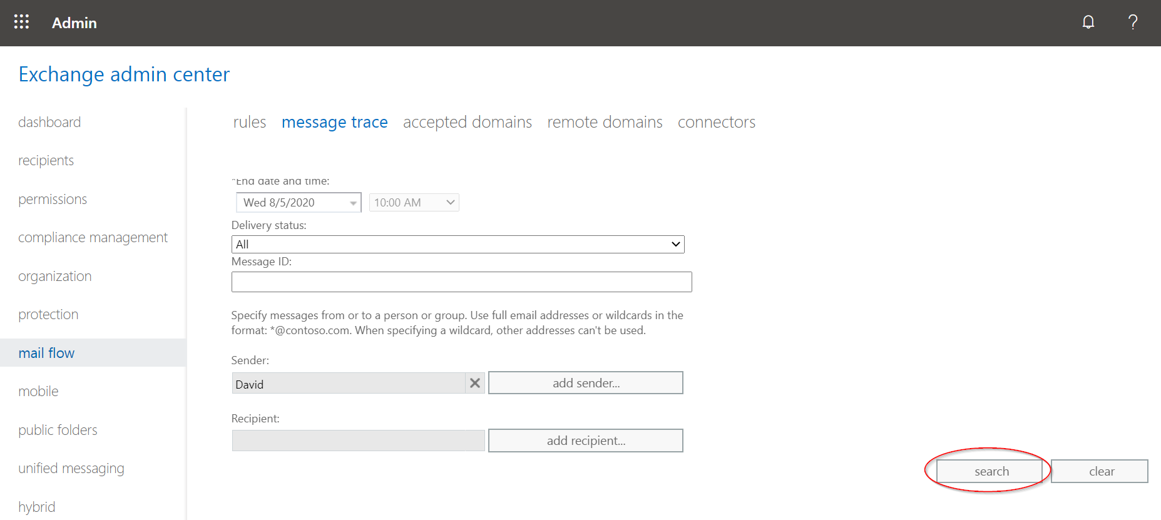Open recipients in the left navigation
This screenshot has height=520, width=1161.
click(x=46, y=161)
